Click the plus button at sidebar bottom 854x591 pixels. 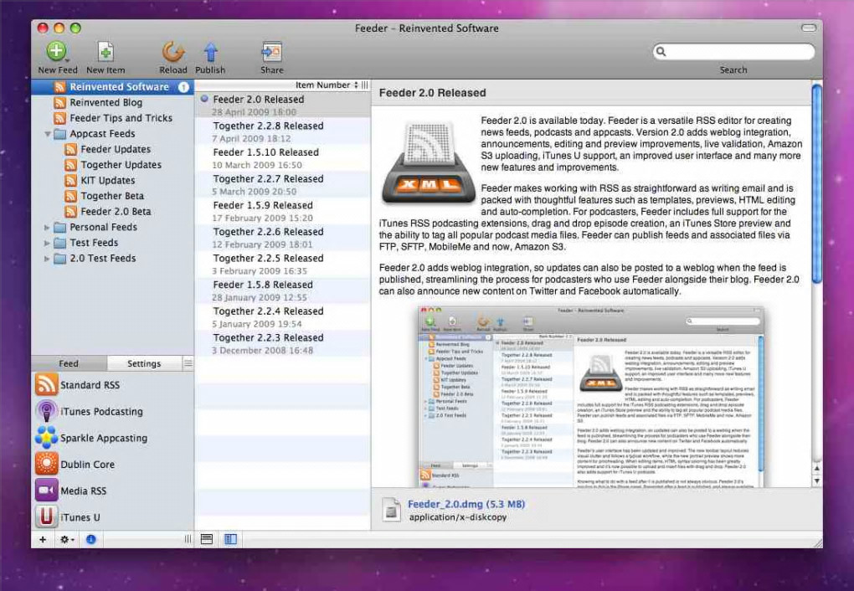coord(43,539)
